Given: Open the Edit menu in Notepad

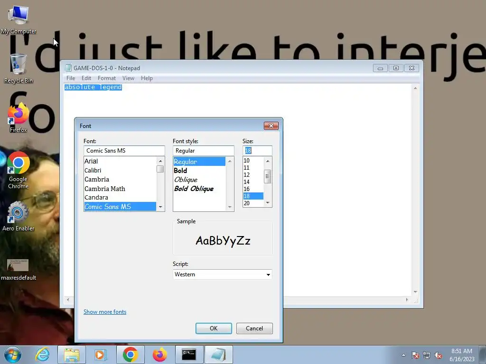Looking at the screenshot, I should (86, 78).
